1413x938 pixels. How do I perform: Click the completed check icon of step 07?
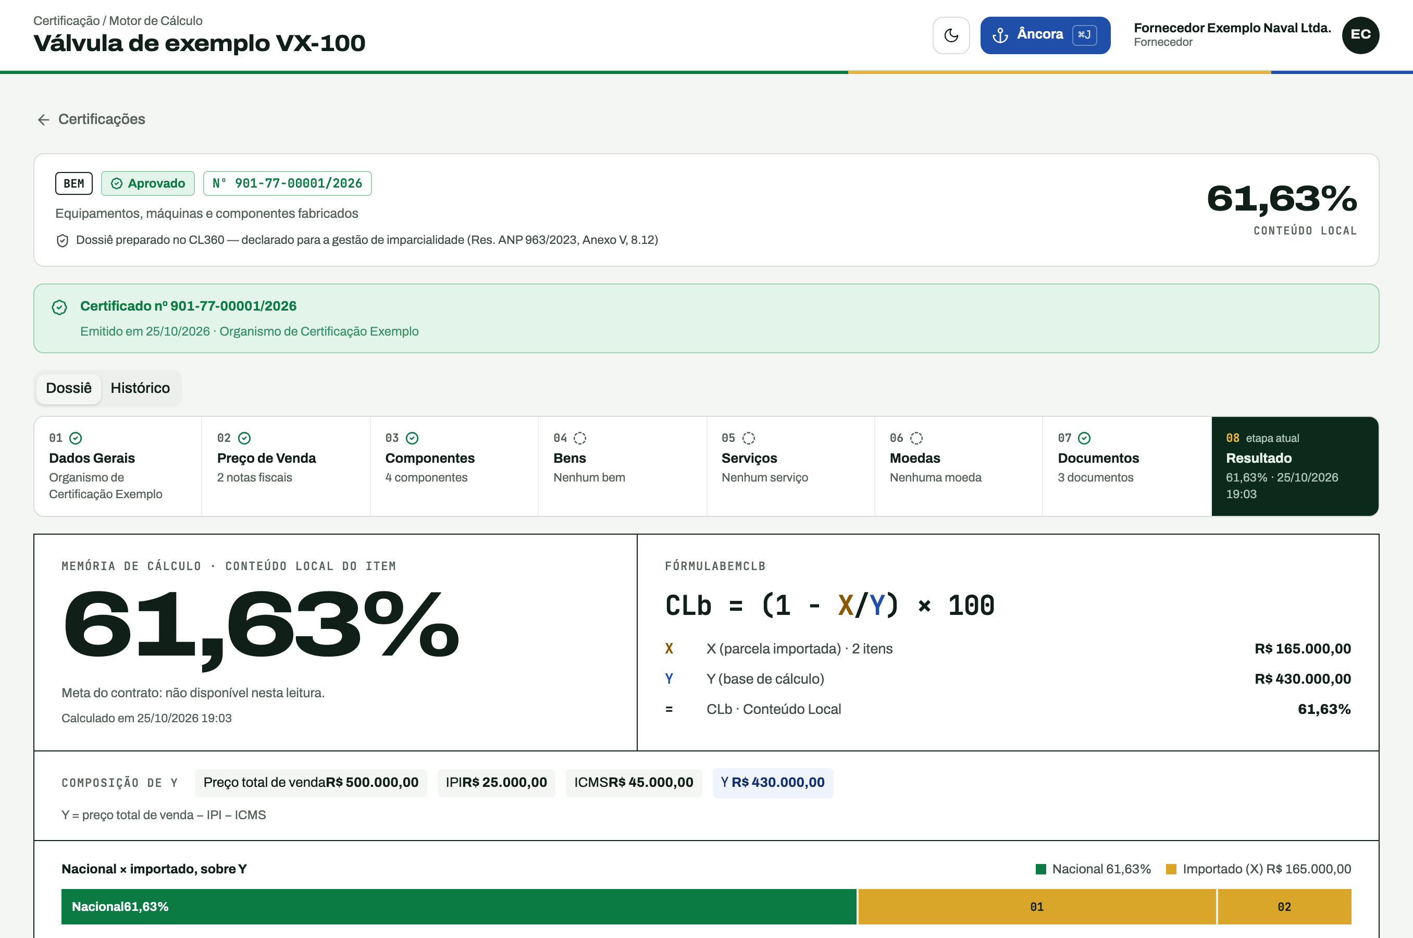[1085, 438]
